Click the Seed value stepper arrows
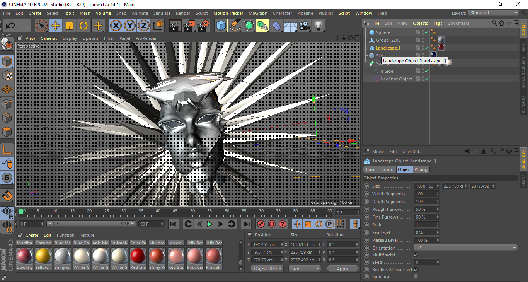This screenshot has height=282, width=528. coord(438,262)
